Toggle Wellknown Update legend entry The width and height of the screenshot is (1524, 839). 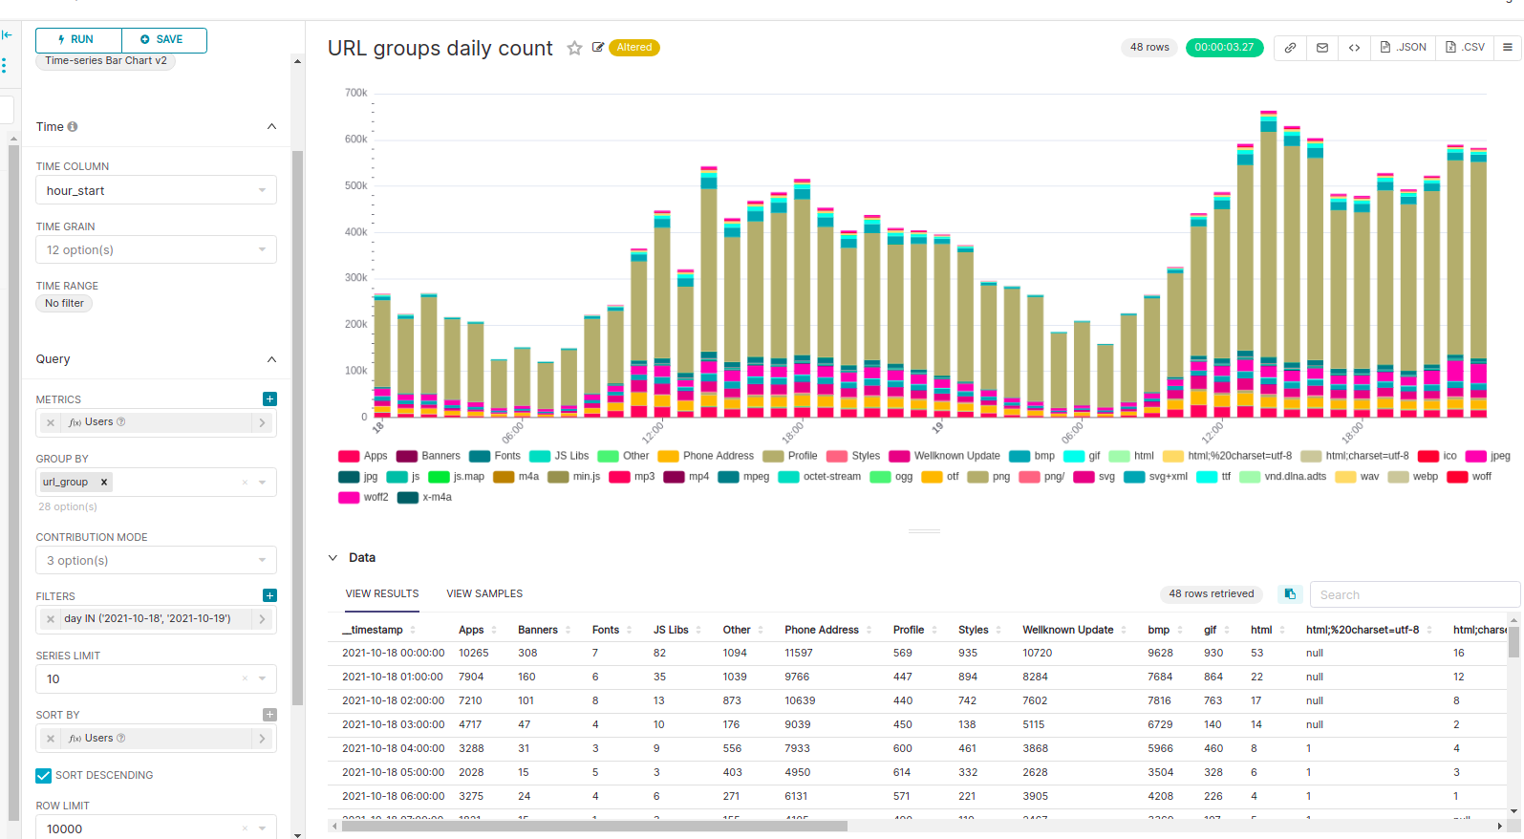945,456
